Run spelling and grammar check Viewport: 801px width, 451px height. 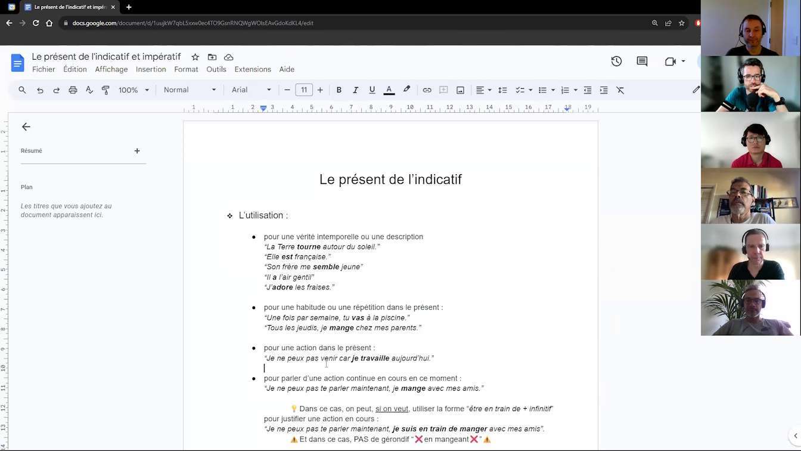click(x=89, y=90)
